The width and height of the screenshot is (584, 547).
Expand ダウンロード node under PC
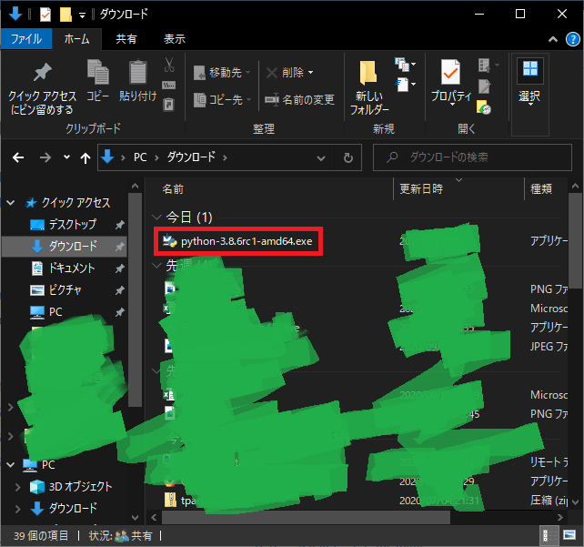click(17, 508)
